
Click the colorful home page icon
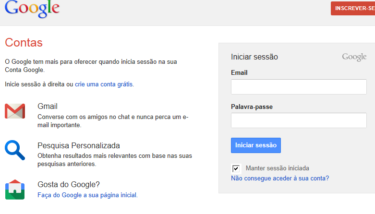click(15, 190)
